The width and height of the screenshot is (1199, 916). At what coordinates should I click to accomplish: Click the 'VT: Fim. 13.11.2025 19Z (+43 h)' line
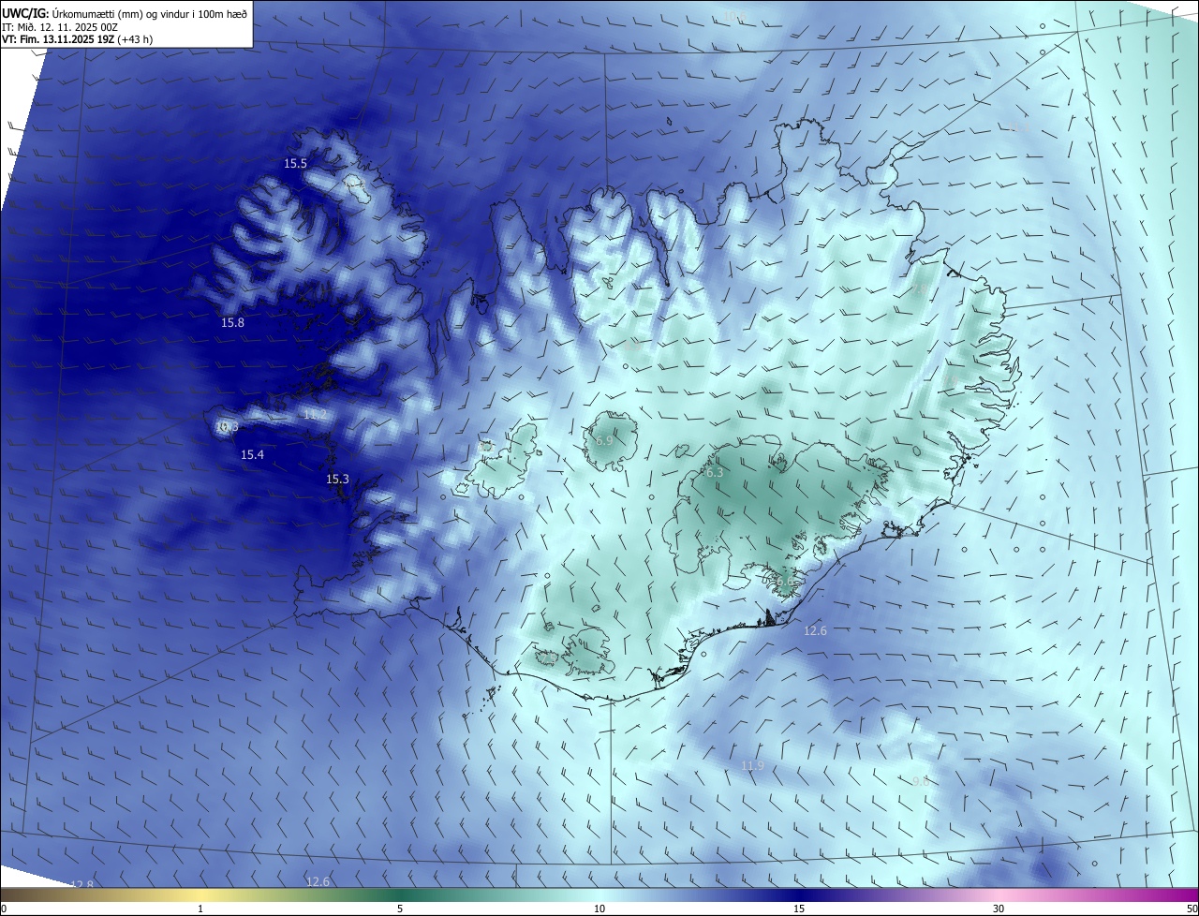click(x=78, y=40)
